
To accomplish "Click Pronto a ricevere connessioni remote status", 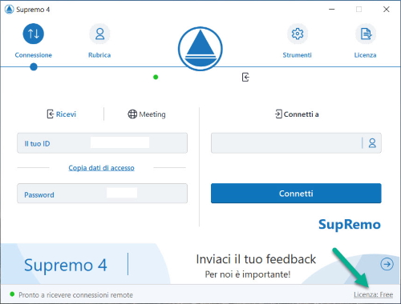I will 75,295.
